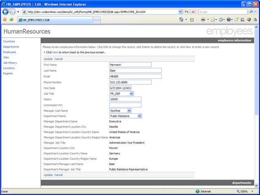Refresh the page with green arrows icon
Image resolution: width=260 pixels, height=195 pixels.
pos(187,12)
